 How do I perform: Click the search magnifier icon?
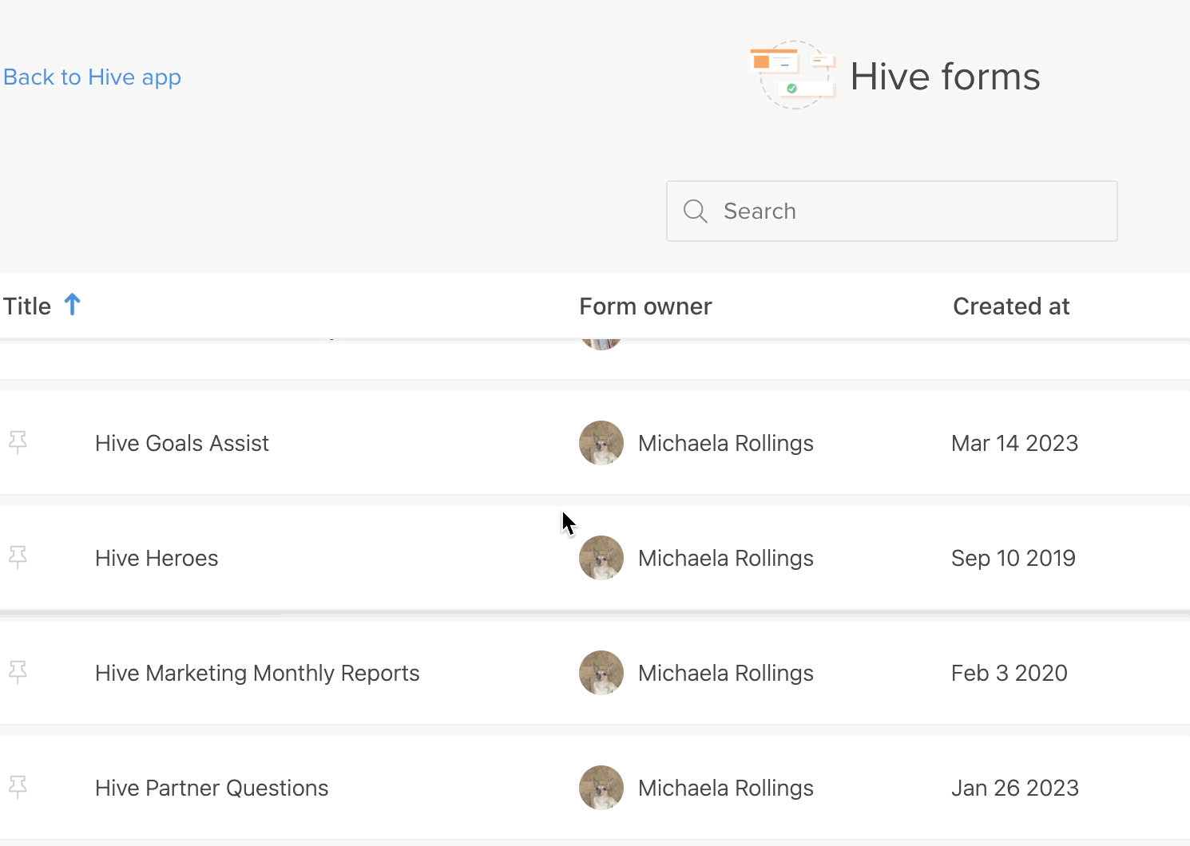(x=695, y=211)
